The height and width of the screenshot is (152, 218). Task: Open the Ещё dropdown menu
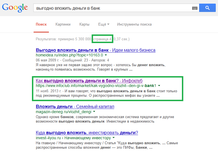[x=104, y=24]
